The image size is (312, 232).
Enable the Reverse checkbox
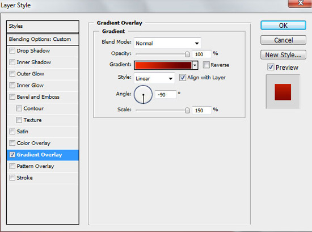click(206, 65)
